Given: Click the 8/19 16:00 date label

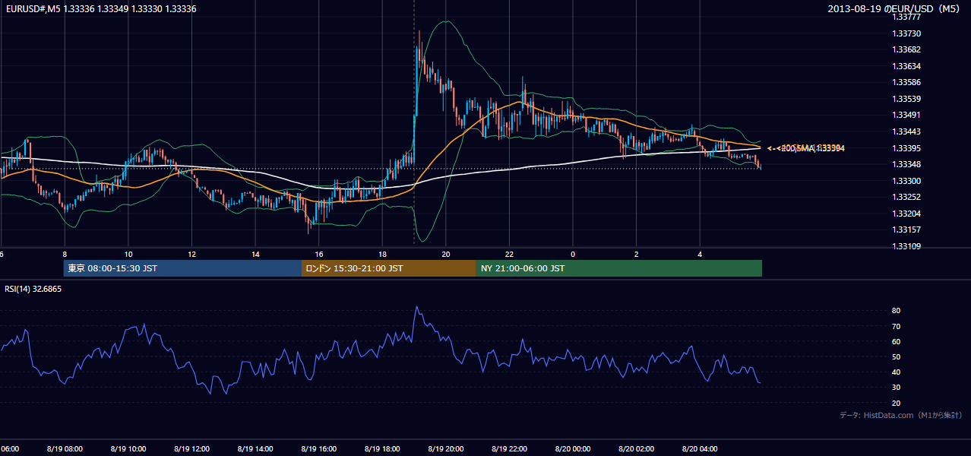Looking at the screenshot, I should tap(318, 448).
